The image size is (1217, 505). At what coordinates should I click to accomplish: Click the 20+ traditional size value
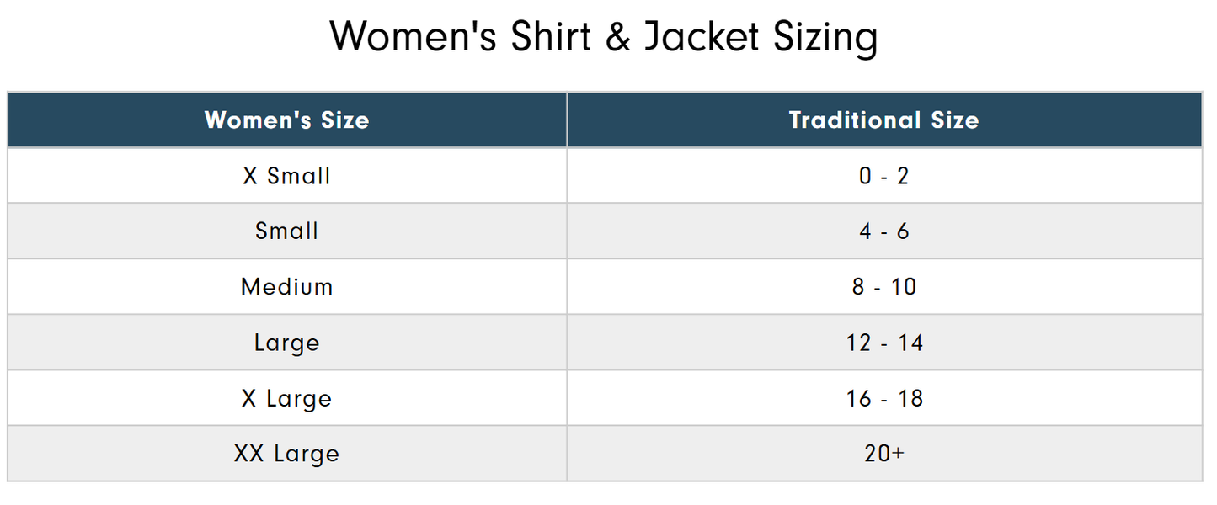tap(883, 454)
